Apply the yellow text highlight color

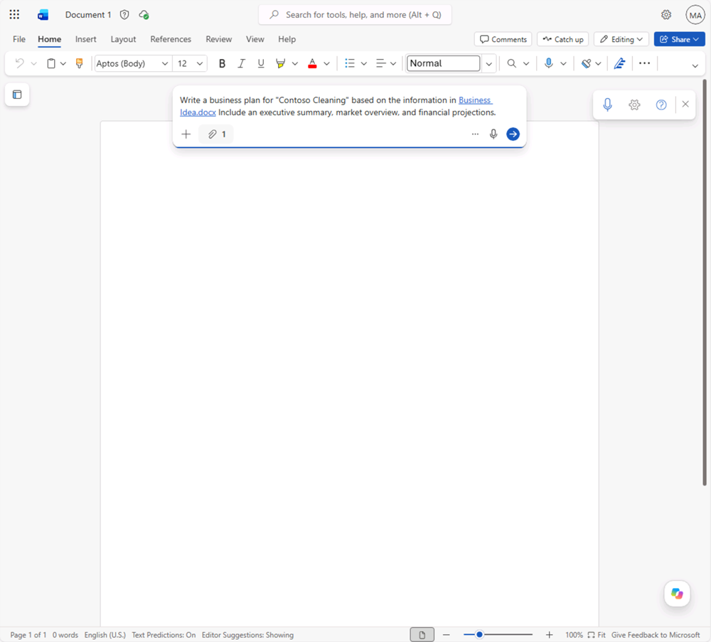[x=281, y=63]
